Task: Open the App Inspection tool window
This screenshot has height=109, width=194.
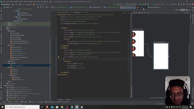Action: point(50,102)
